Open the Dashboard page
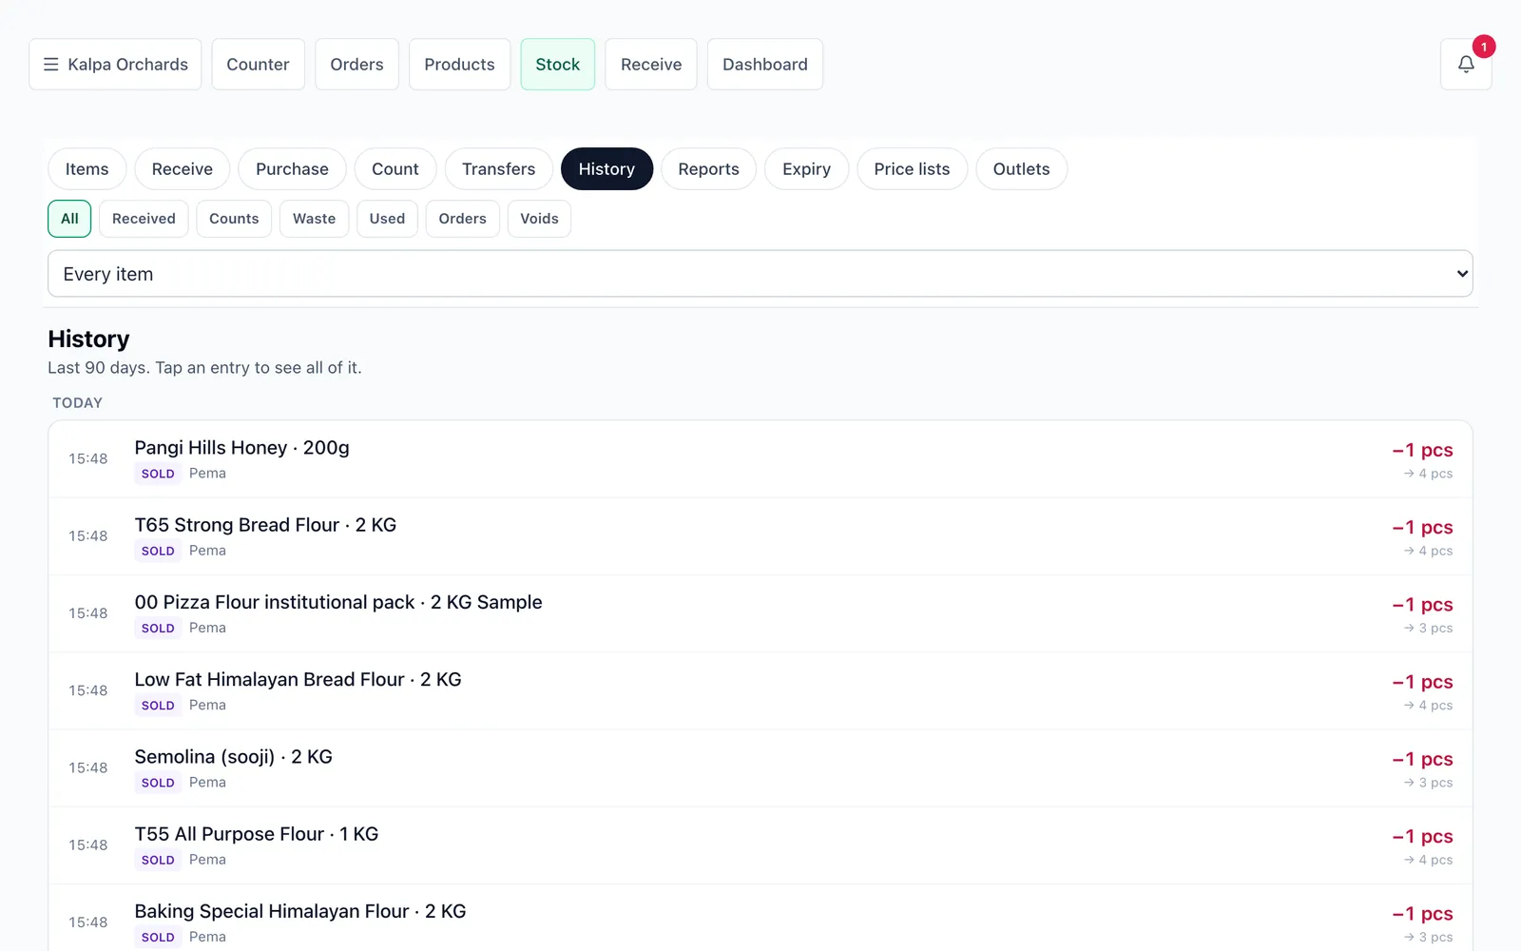 pos(765,64)
